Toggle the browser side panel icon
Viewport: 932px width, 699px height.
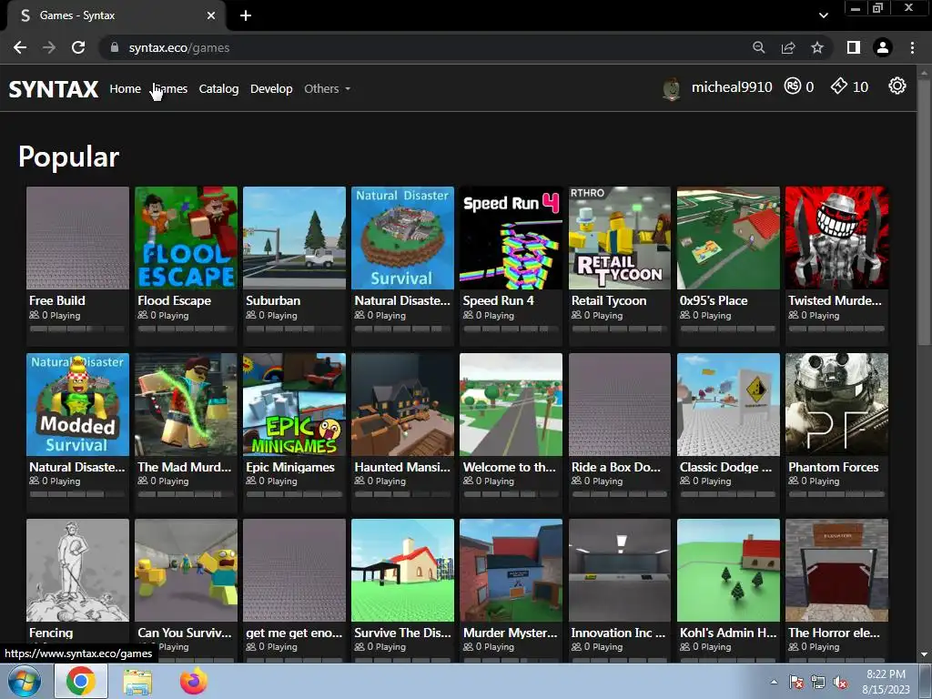tap(854, 47)
